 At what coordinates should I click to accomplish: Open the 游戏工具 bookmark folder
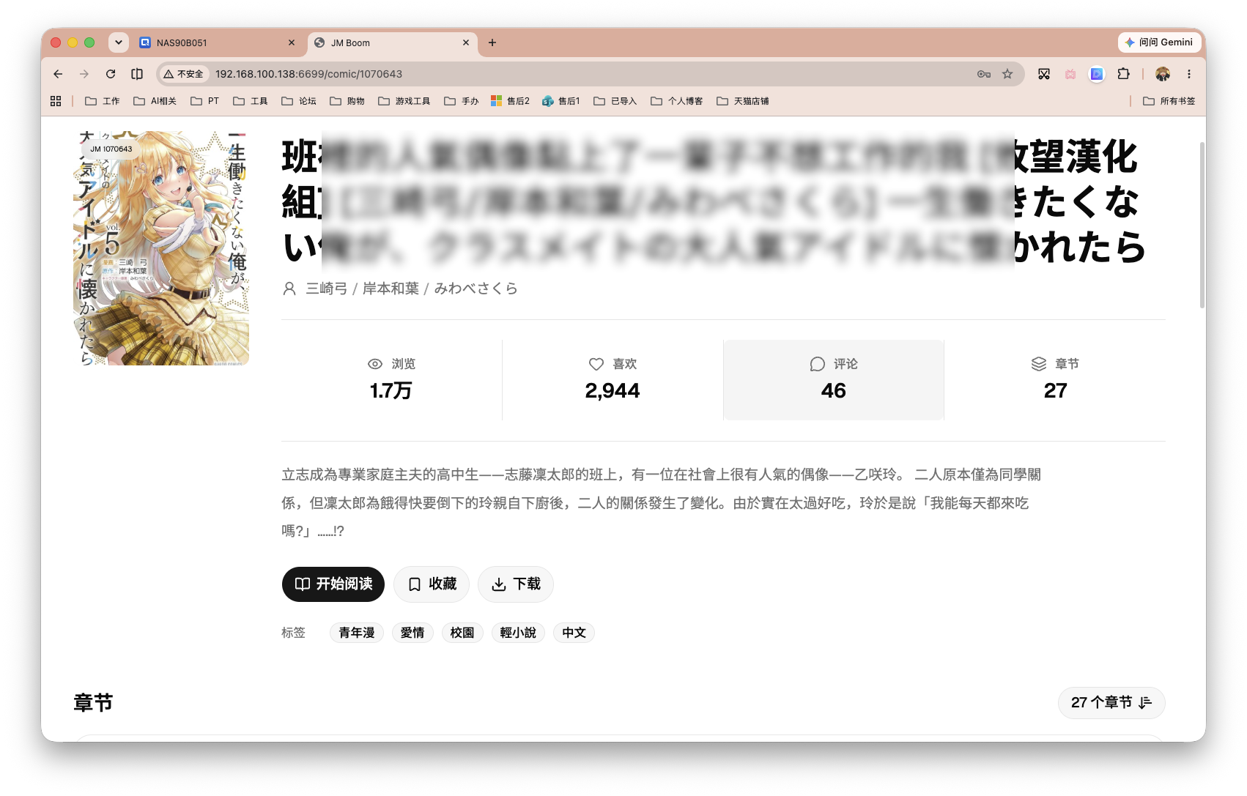click(404, 101)
